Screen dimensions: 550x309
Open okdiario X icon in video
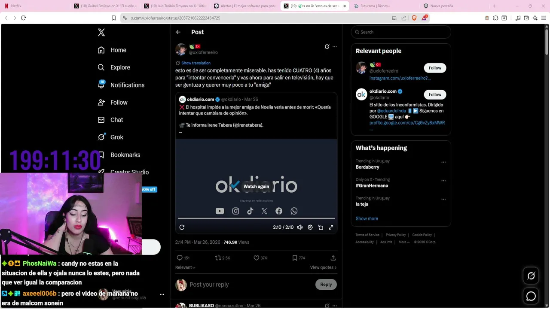click(x=264, y=211)
